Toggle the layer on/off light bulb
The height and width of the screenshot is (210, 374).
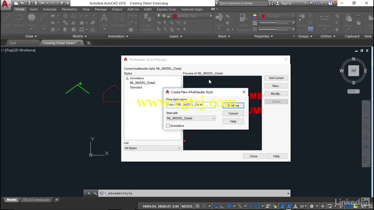click(158, 16)
